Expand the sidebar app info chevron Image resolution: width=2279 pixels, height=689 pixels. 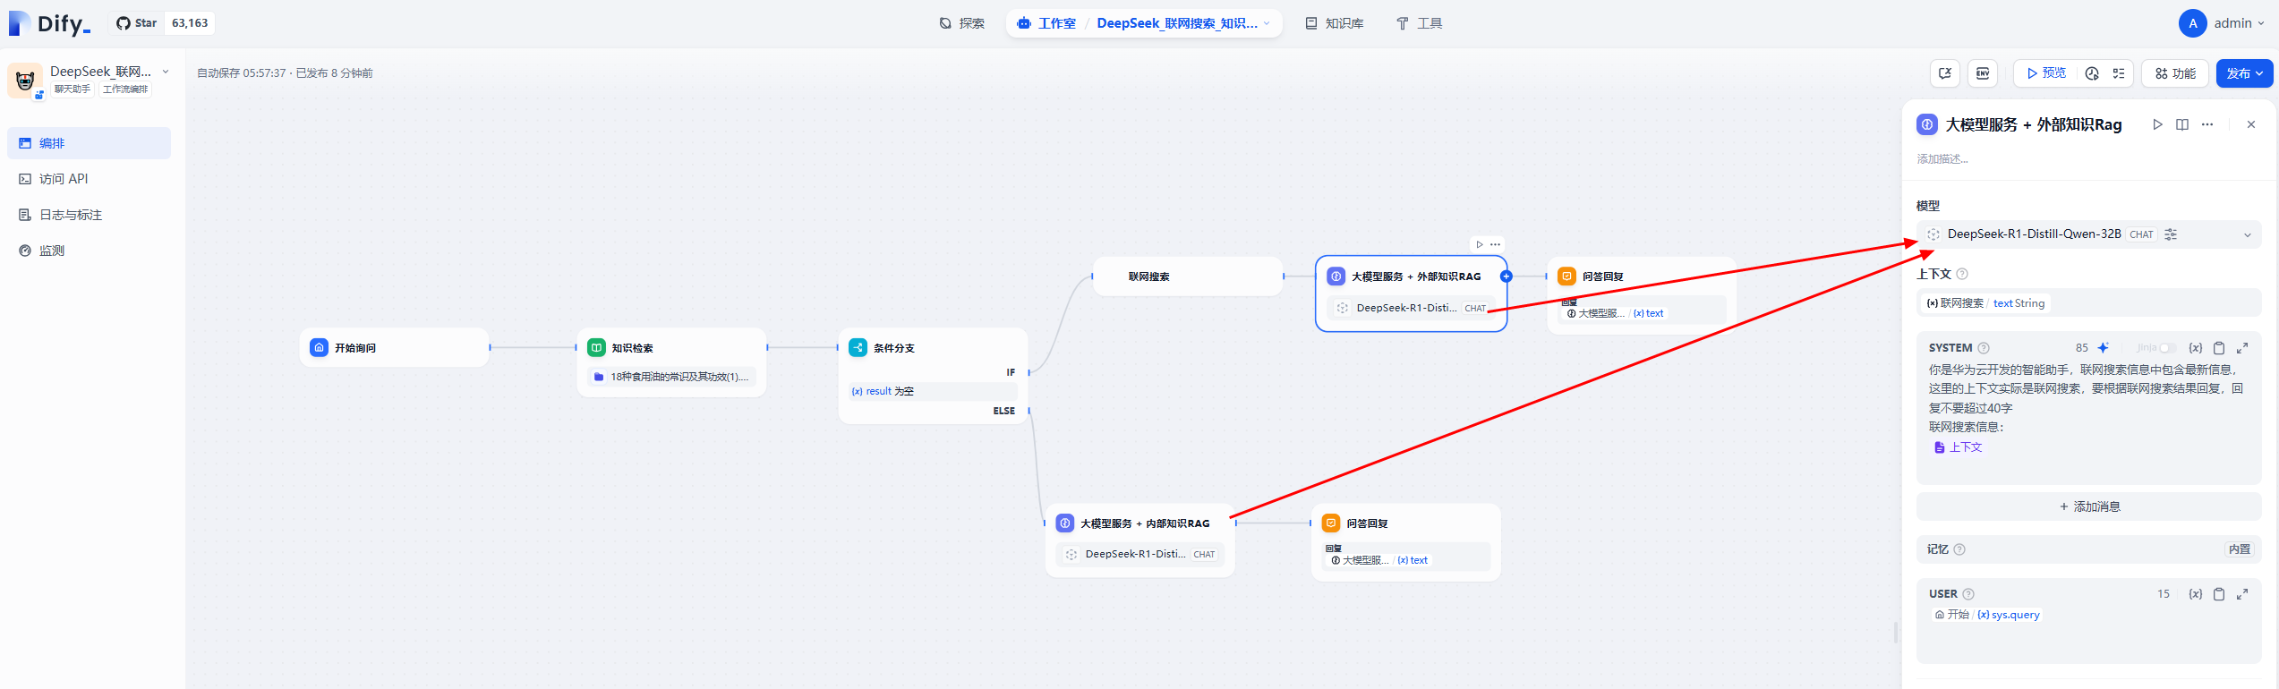tap(166, 72)
